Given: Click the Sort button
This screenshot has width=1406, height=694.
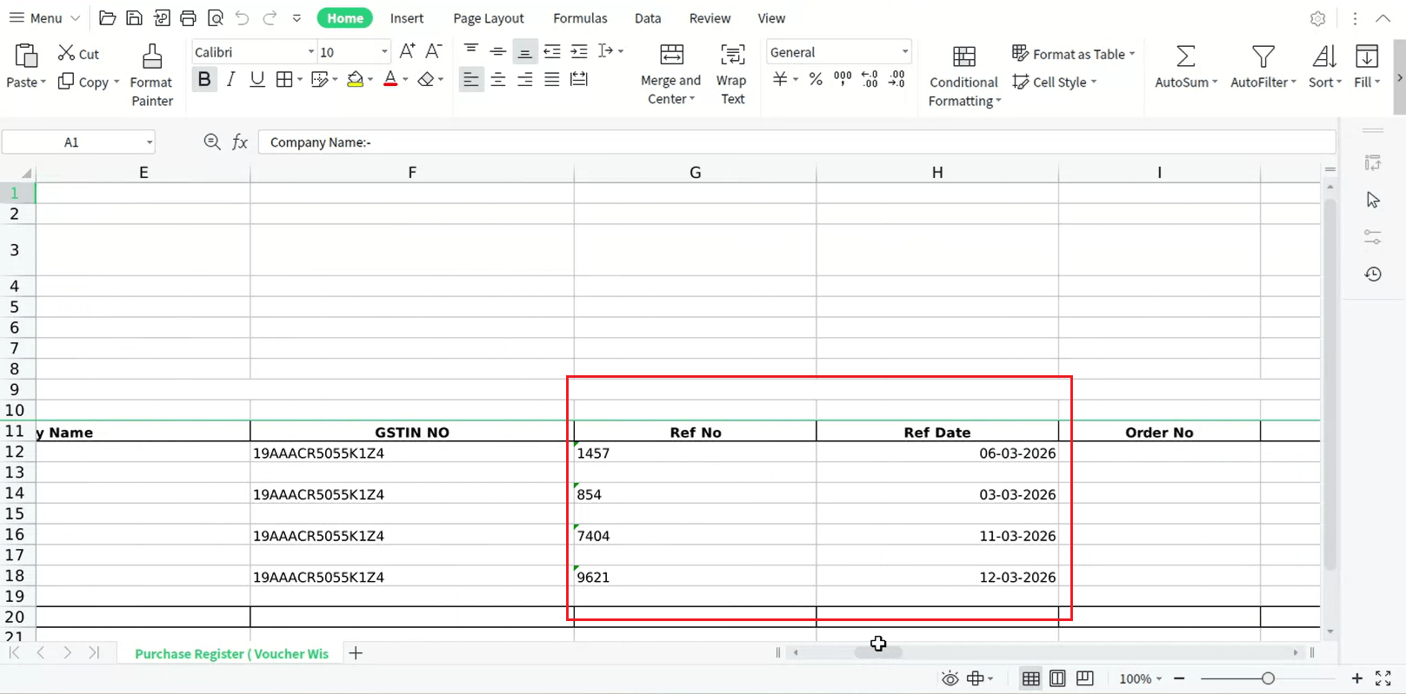Looking at the screenshot, I should [x=1325, y=67].
